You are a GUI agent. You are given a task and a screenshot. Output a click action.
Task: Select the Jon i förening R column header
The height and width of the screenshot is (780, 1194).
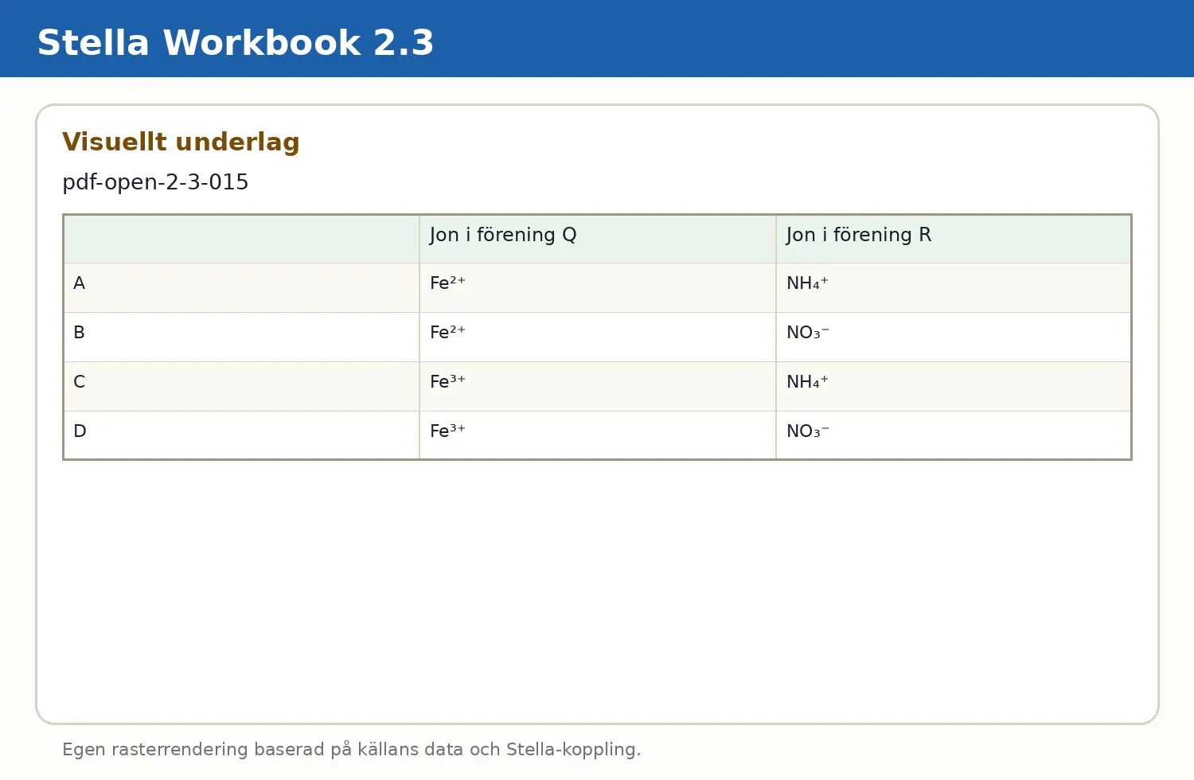click(954, 239)
